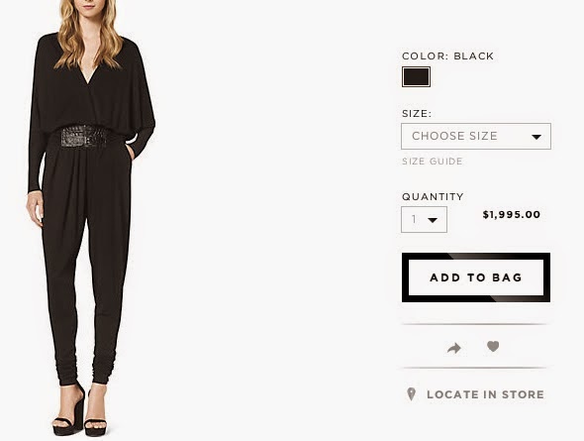
Task: Click the size dropdown arrow icon
Action: click(536, 137)
